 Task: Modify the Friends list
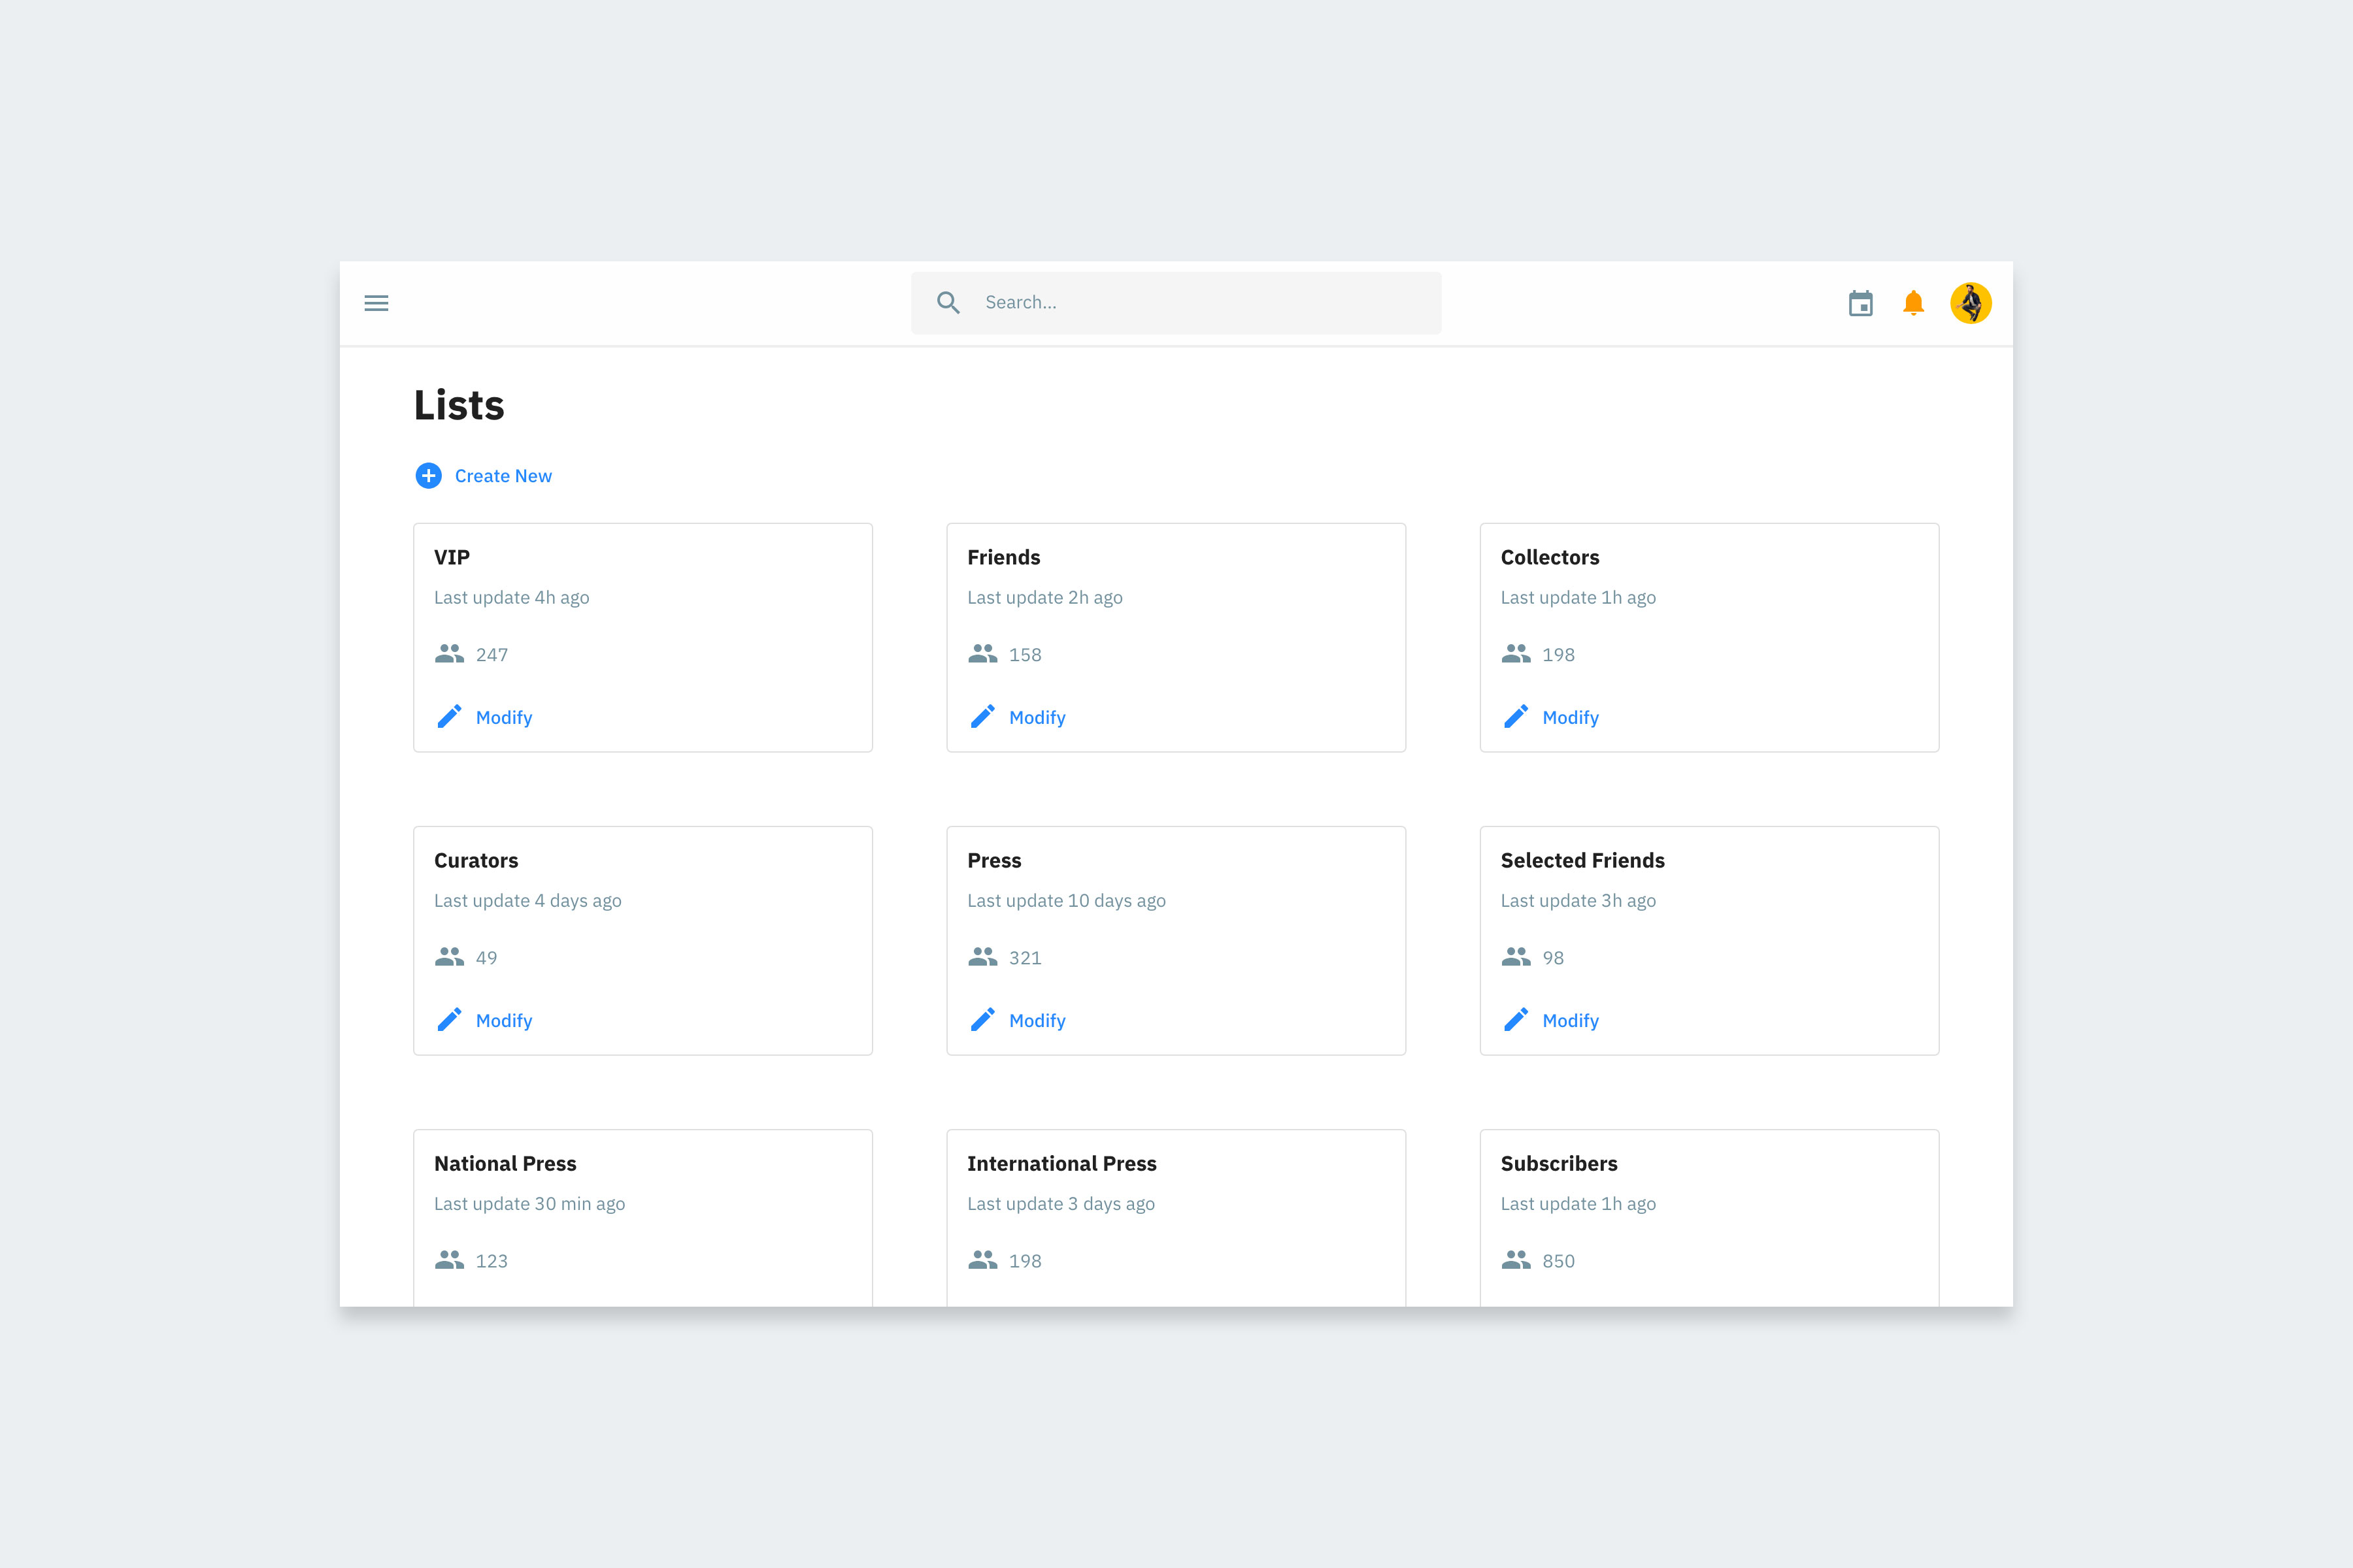point(1037,718)
